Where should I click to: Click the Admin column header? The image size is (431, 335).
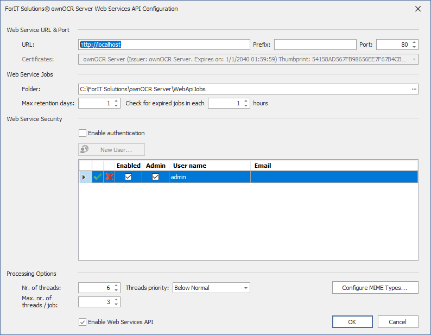(x=156, y=166)
